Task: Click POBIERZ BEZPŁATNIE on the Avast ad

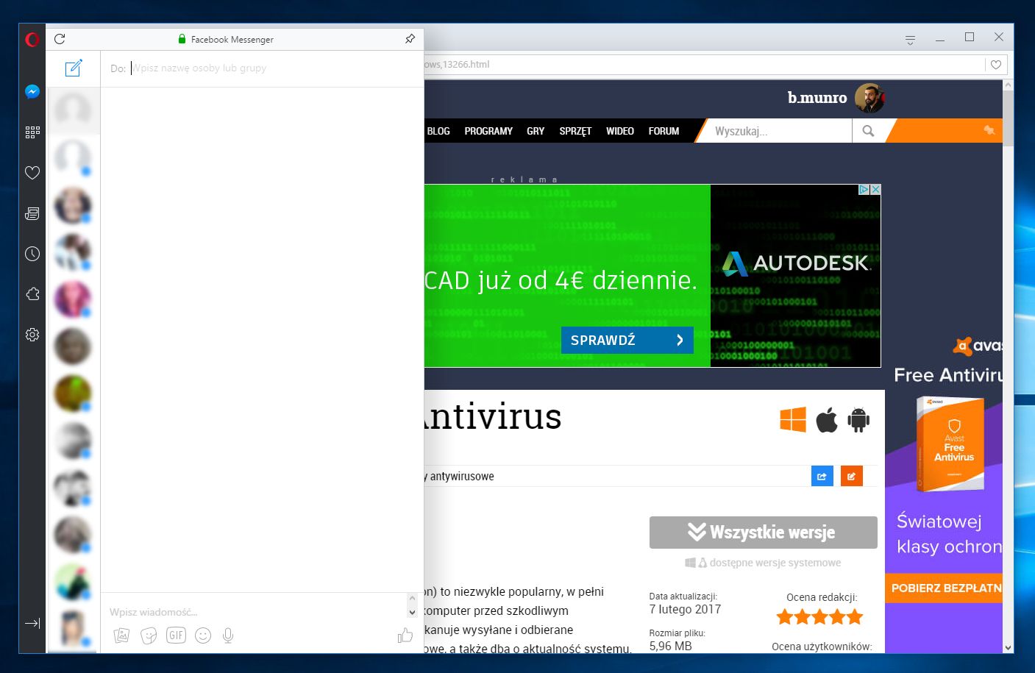Action: click(x=944, y=588)
